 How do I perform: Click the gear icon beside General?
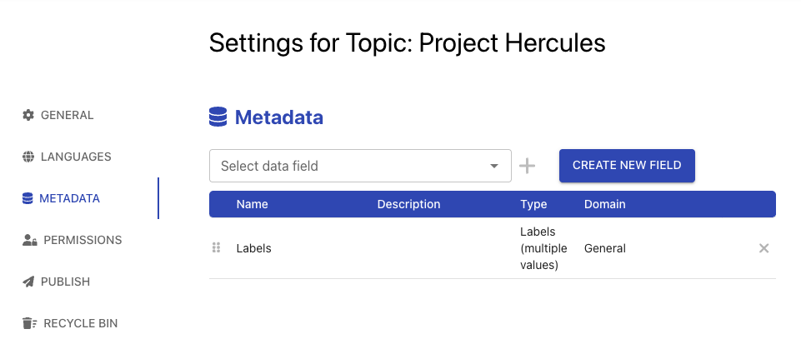point(28,115)
